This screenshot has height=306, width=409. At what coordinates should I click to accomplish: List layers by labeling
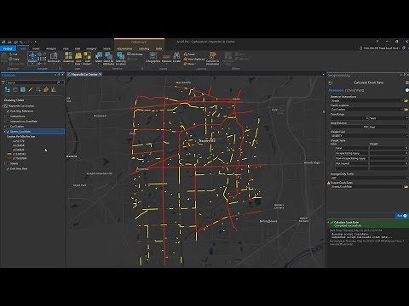coord(46,89)
